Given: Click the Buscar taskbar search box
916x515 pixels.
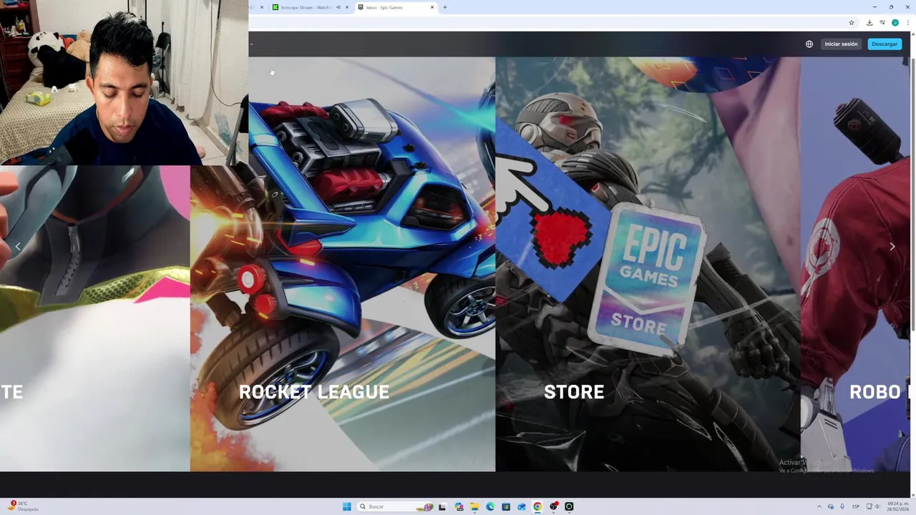Looking at the screenshot, I should click(x=396, y=506).
